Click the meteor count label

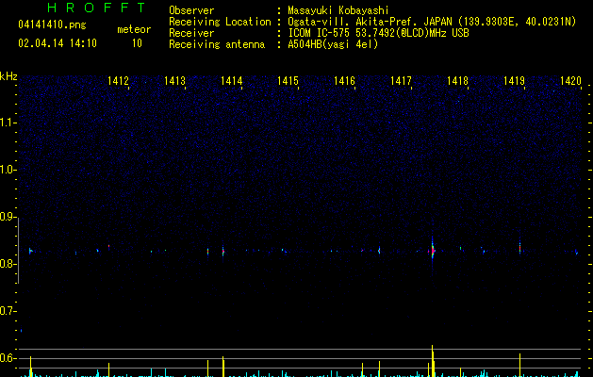[134, 29]
